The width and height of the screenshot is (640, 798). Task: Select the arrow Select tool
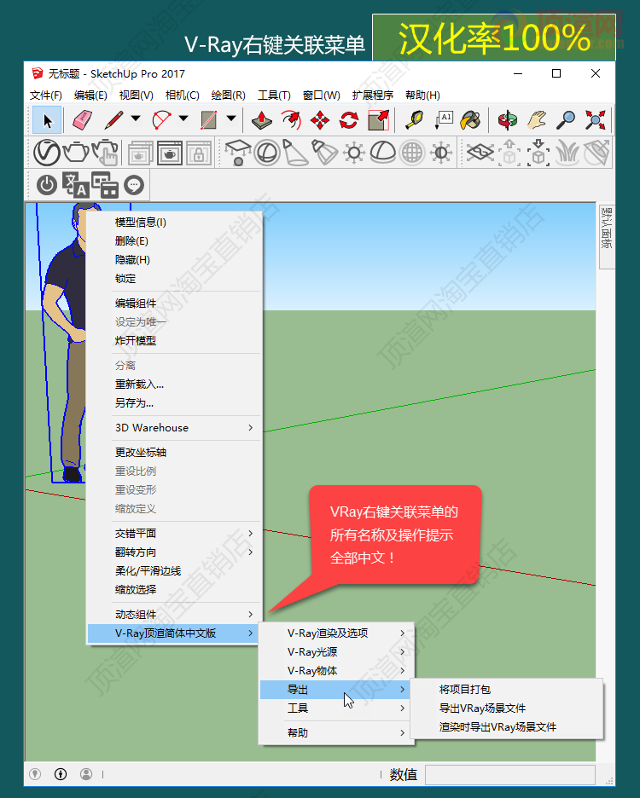(47, 120)
